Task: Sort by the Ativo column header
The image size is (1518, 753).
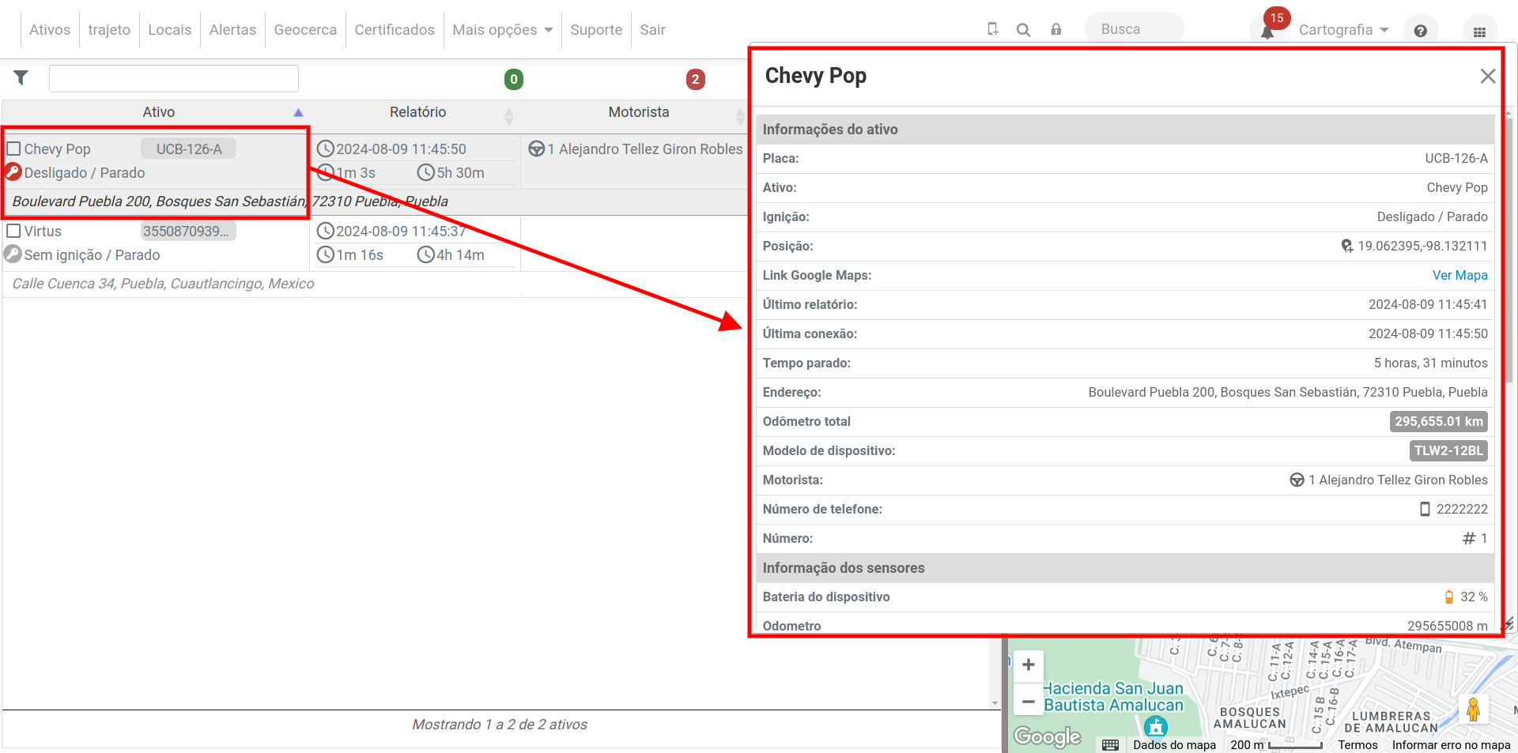Action: click(158, 112)
